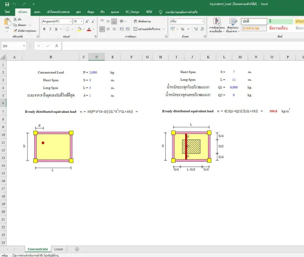
Task: Expand the font color dropdown arrow
Action: coord(94,29)
